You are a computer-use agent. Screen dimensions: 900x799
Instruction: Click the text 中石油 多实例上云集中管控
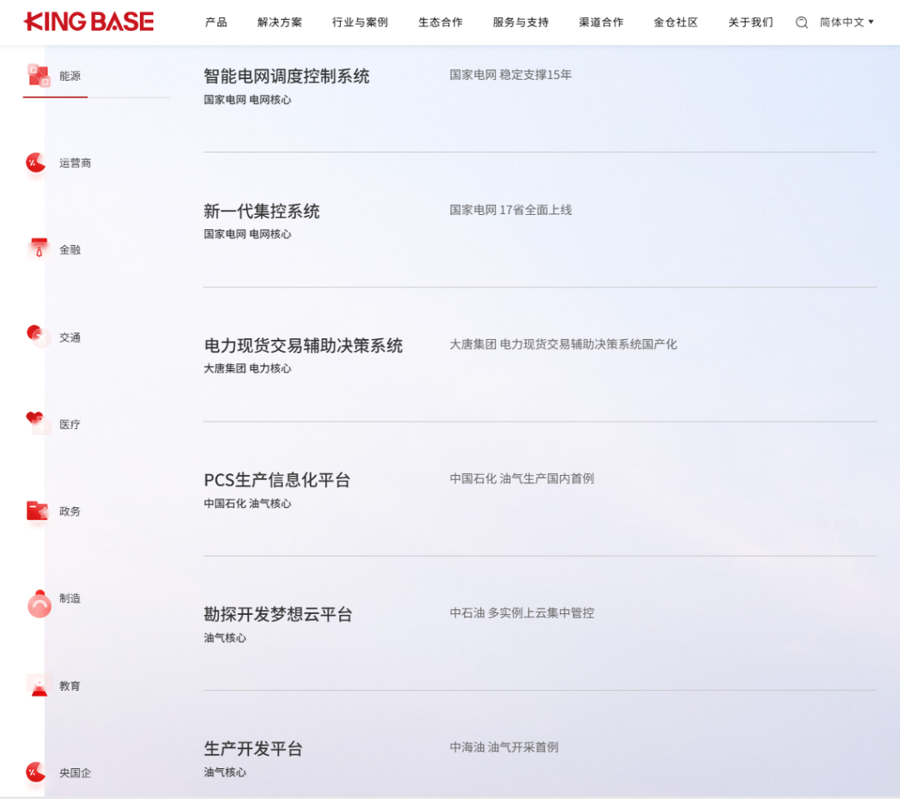tap(522, 613)
